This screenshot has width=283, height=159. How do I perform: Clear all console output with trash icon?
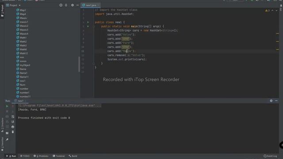coord(13,132)
